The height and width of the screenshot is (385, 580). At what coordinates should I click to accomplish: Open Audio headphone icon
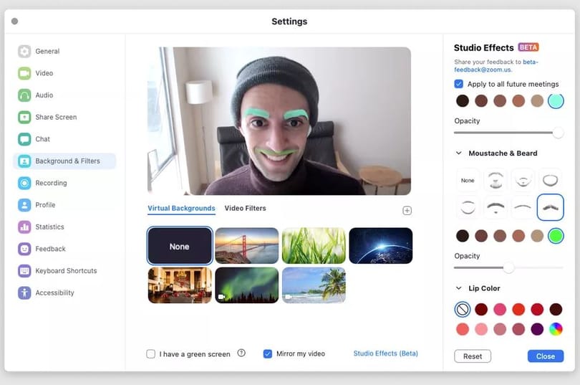click(x=24, y=95)
